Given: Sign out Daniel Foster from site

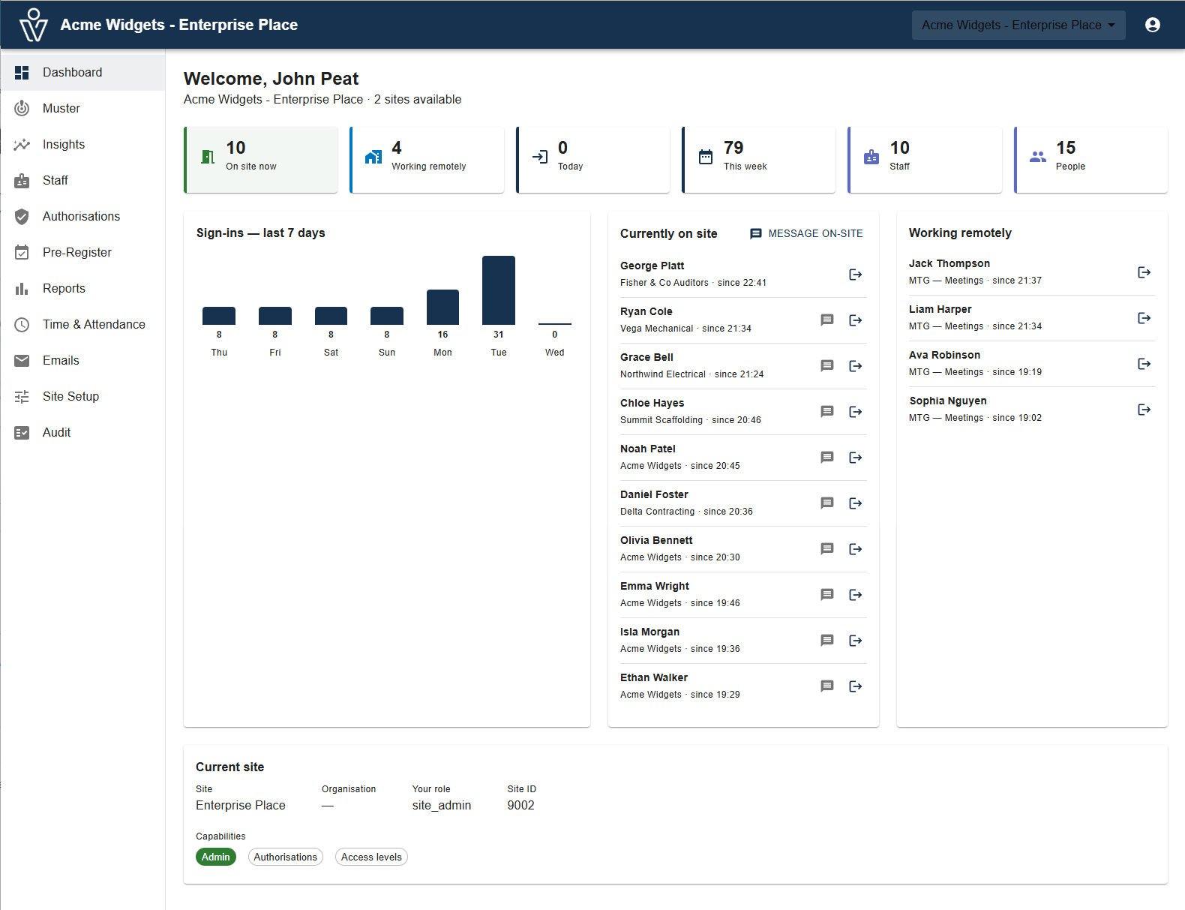Looking at the screenshot, I should tap(856, 503).
